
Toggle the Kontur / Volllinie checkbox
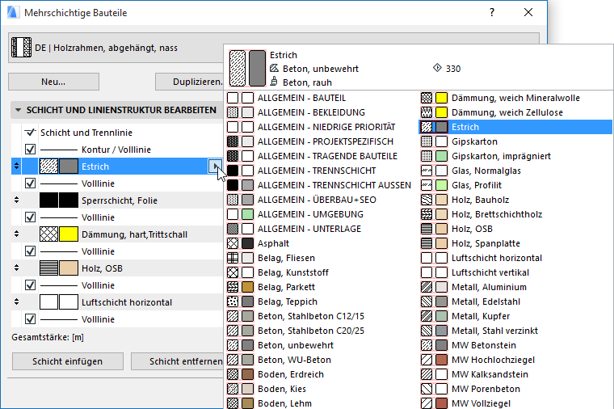coord(30,150)
